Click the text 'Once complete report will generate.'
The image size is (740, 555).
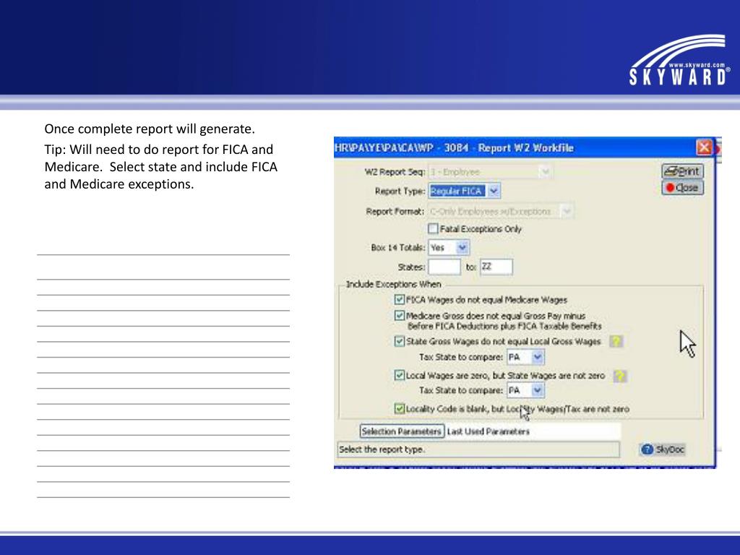pyautogui.click(x=150, y=129)
